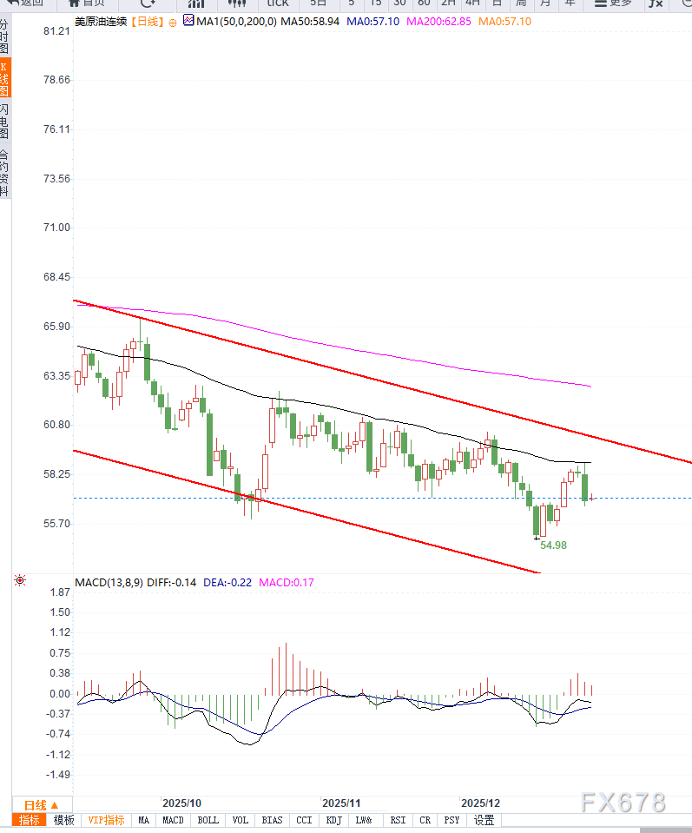Select the RSI indicator button
The height and width of the screenshot is (833, 692).
[398, 820]
